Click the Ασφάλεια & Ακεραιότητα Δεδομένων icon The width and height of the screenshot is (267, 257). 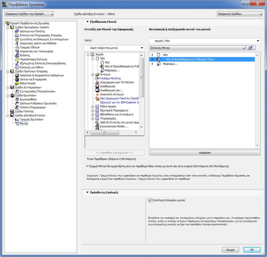point(17,75)
